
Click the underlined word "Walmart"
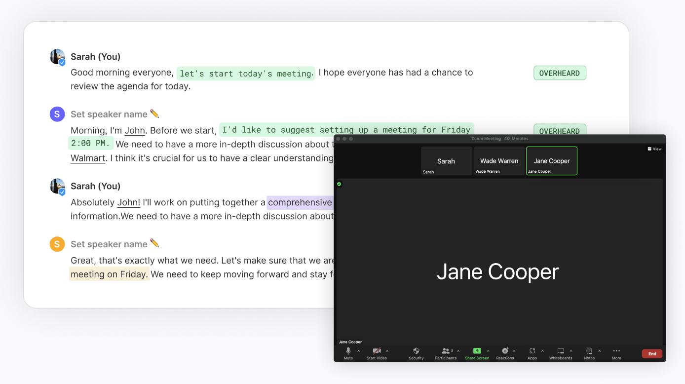[88, 158]
